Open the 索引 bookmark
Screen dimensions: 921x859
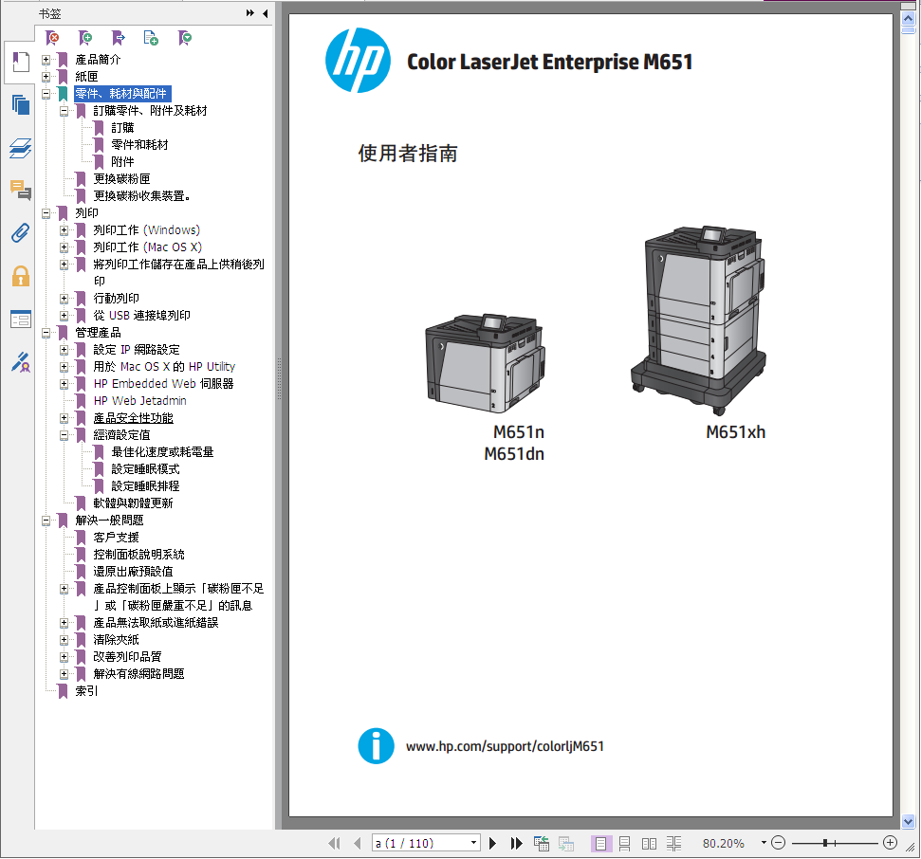tap(86, 691)
